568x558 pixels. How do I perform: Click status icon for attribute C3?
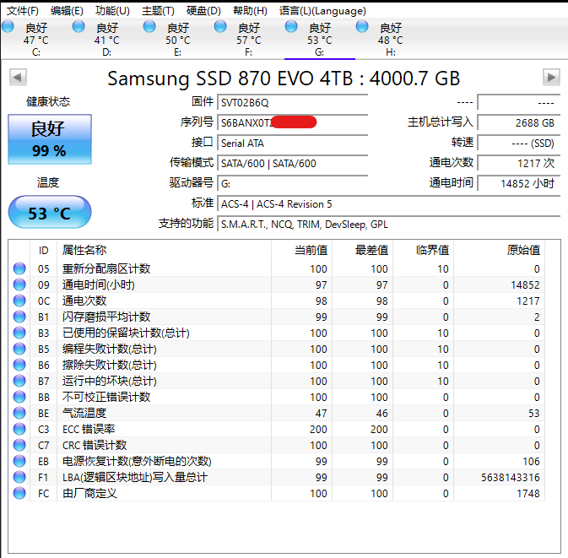19,429
